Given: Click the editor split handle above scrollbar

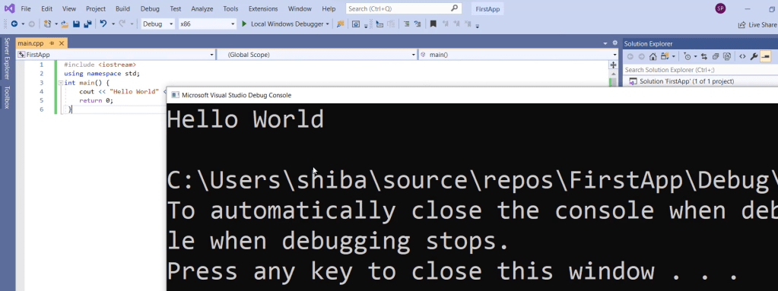Looking at the screenshot, I should [x=614, y=65].
